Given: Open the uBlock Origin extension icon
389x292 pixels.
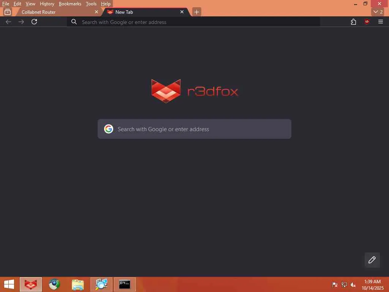Looking at the screenshot, I should point(367,22).
